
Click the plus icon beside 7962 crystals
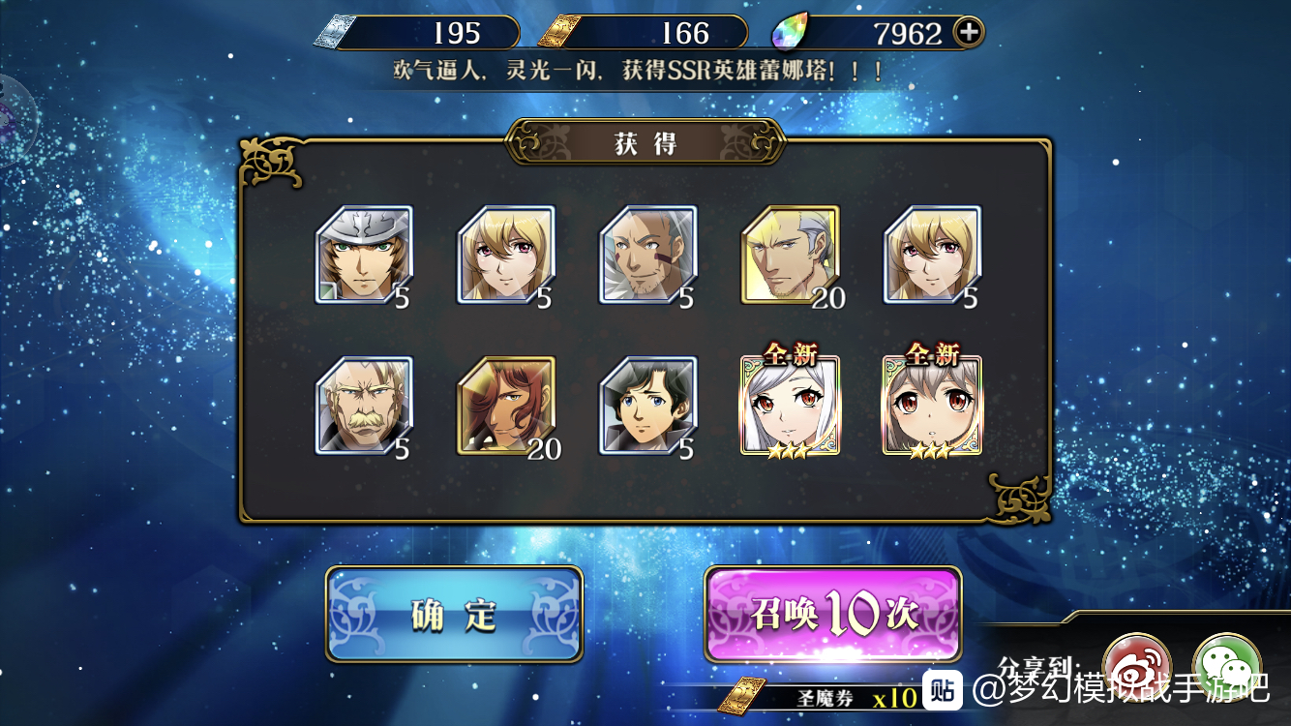(x=969, y=33)
